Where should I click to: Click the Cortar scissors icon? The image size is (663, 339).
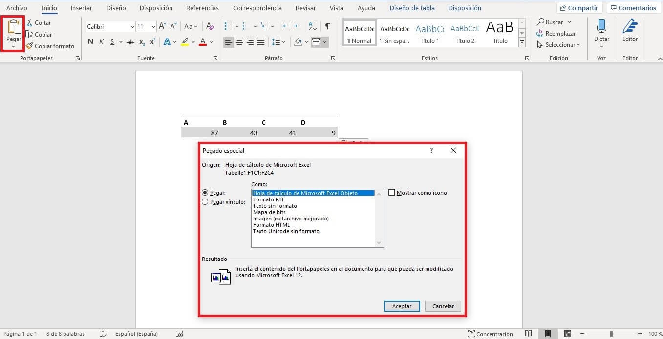(29, 23)
